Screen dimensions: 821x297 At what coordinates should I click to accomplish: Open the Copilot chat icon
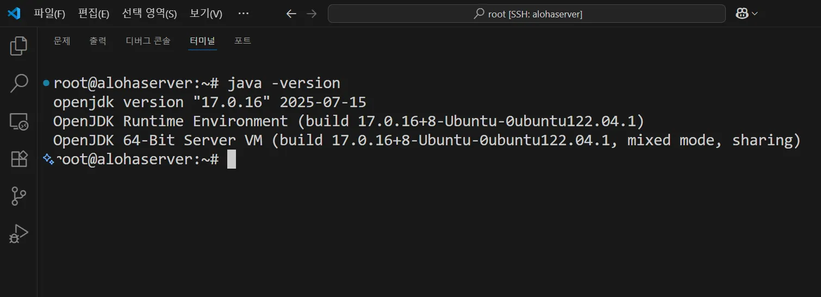[742, 14]
